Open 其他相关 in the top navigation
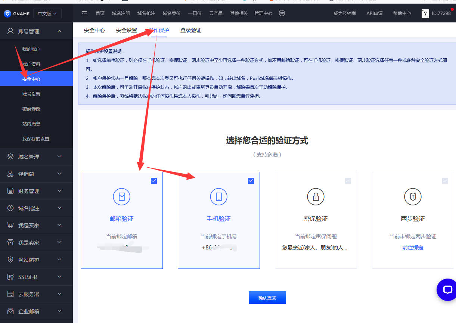This screenshot has width=456, height=323. coord(239,13)
